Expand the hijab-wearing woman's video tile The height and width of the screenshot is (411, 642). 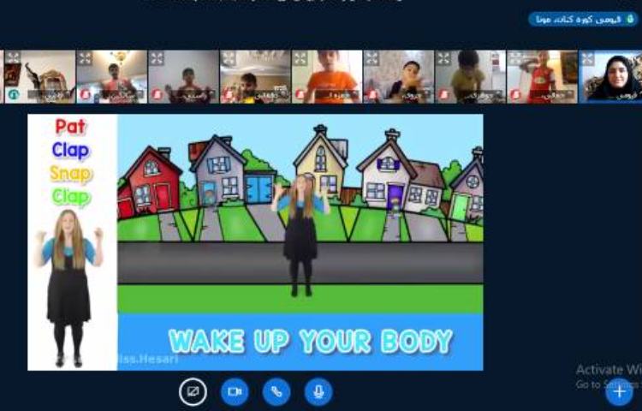(x=588, y=58)
